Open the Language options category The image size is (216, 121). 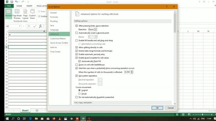[54, 30]
